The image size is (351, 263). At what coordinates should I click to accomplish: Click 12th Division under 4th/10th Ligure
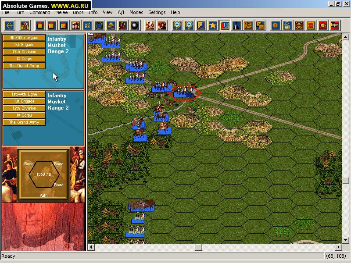tap(24, 52)
